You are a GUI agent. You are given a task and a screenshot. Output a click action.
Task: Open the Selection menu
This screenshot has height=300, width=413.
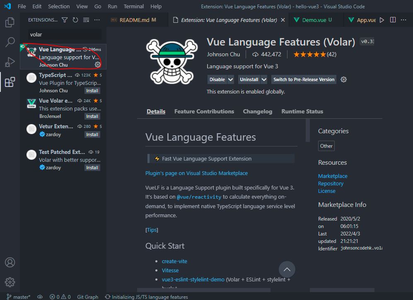(x=59, y=6)
